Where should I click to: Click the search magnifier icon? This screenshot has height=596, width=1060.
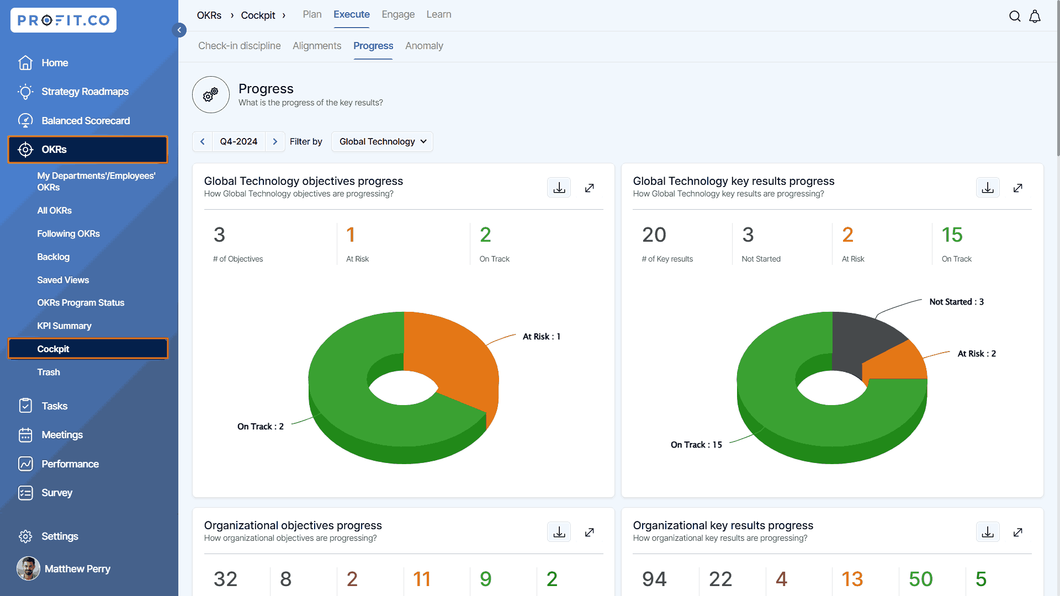tap(1015, 16)
